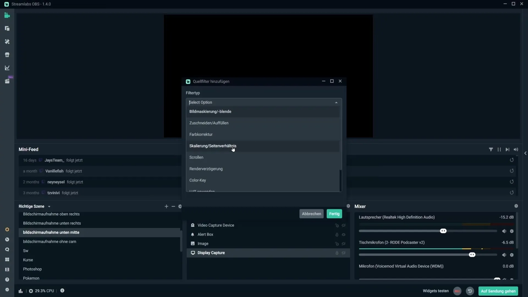The image size is (528, 297).
Task: Mute Lautsprecher audio output
Action: tap(504, 231)
